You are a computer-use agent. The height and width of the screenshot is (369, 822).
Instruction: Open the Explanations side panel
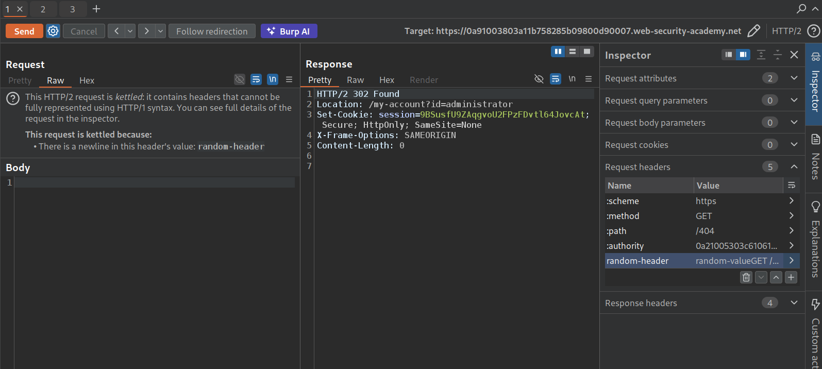click(815, 240)
